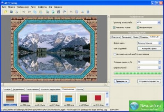Click the 'Настройка фона' button
The image size is (164, 112).
pyautogui.click(x=149, y=49)
